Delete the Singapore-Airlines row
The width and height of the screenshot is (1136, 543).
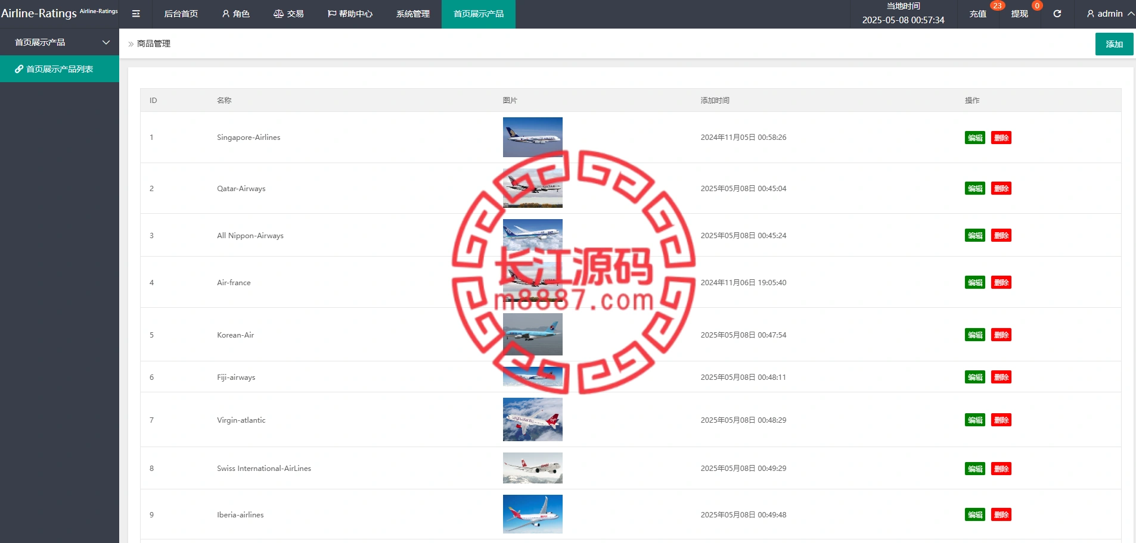coord(1001,138)
